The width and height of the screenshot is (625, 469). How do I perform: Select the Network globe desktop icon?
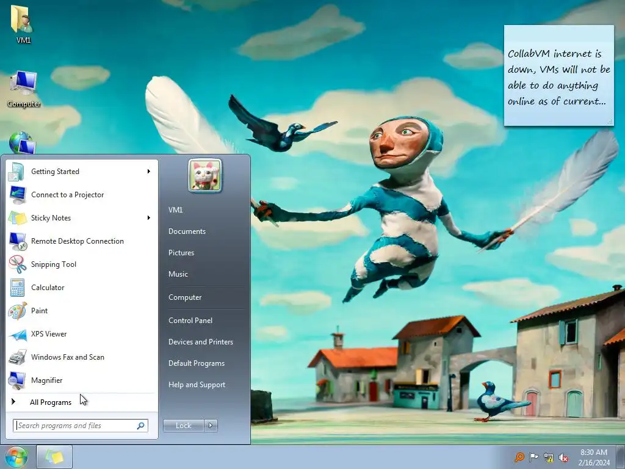pyautogui.click(x=22, y=143)
